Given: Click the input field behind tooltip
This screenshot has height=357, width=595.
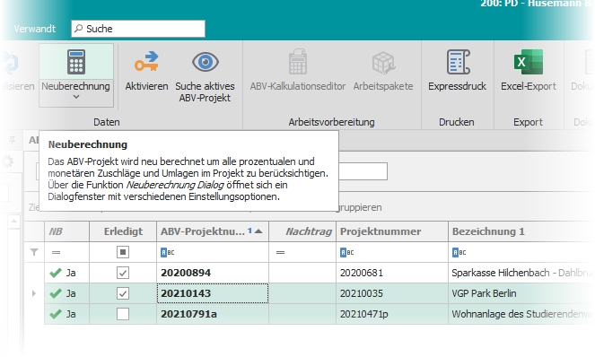Looking at the screenshot, I should click(x=363, y=171).
